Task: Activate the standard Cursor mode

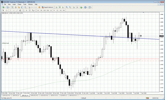Action: (x=3, y=10)
